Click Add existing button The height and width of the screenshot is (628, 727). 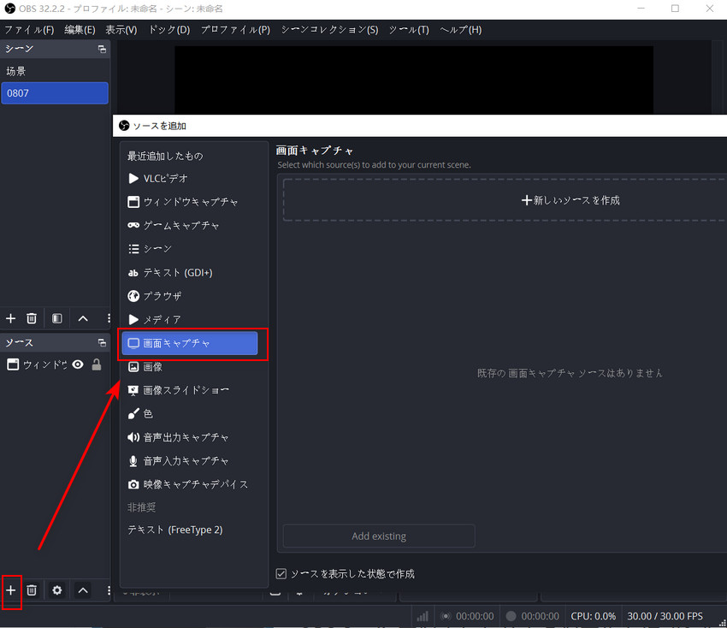pos(379,536)
